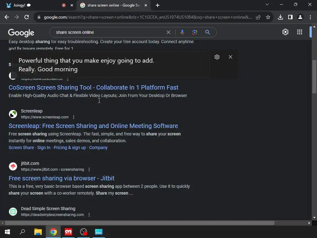The height and width of the screenshot is (238, 317).
Task: Open the Google apps grid
Action: (300, 32)
